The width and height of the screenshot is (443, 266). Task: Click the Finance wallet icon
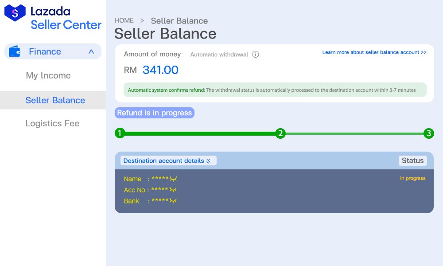click(15, 51)
